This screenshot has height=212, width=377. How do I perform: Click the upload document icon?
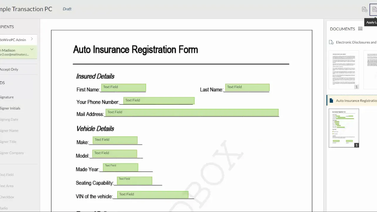click(x=364, y=9)
